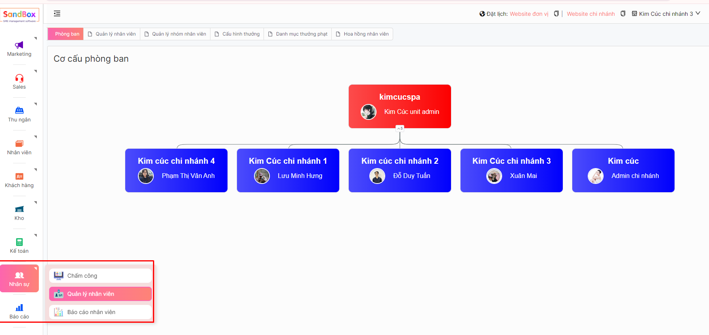Expand the Nhân viên sidebar submenu arrow
Image resolution: width=709 pixels, height=335 pixels.
point(36,137)
